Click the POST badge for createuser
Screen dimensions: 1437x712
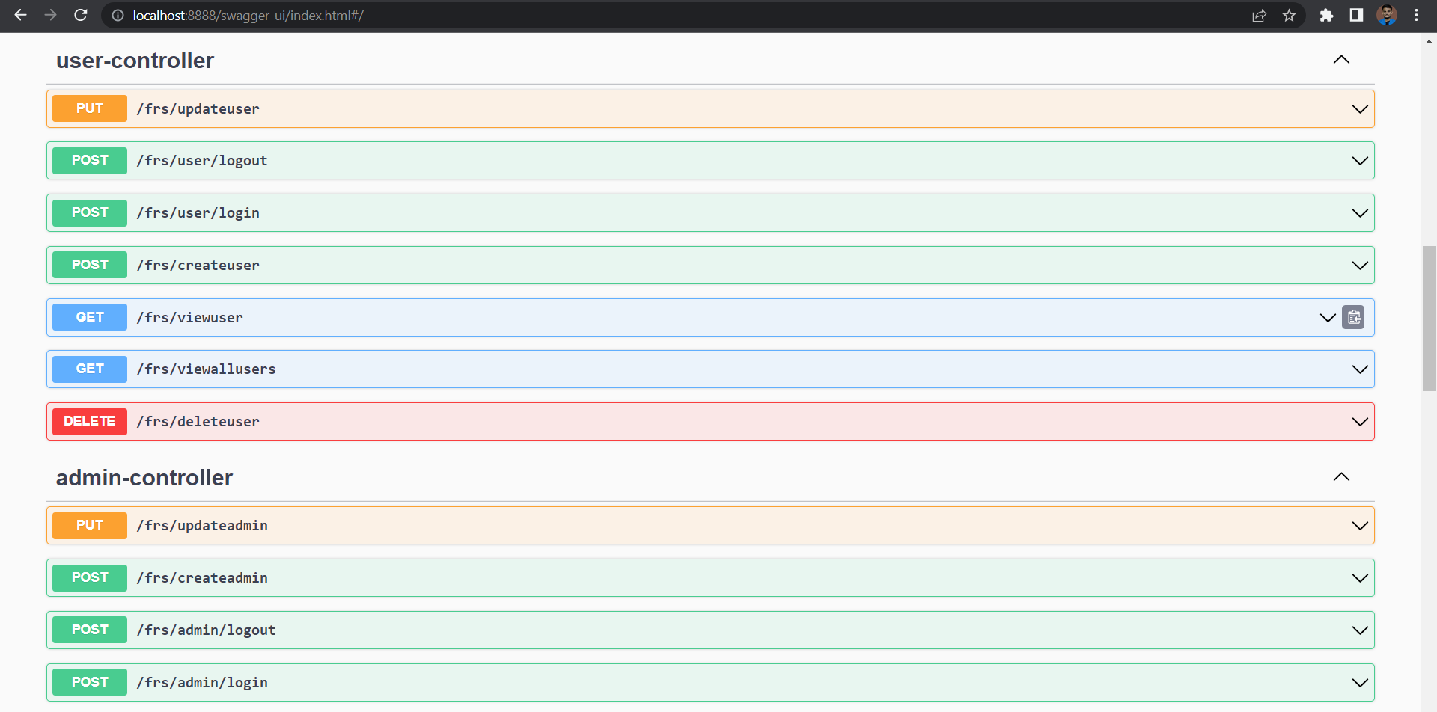click(x=90, y=265)
